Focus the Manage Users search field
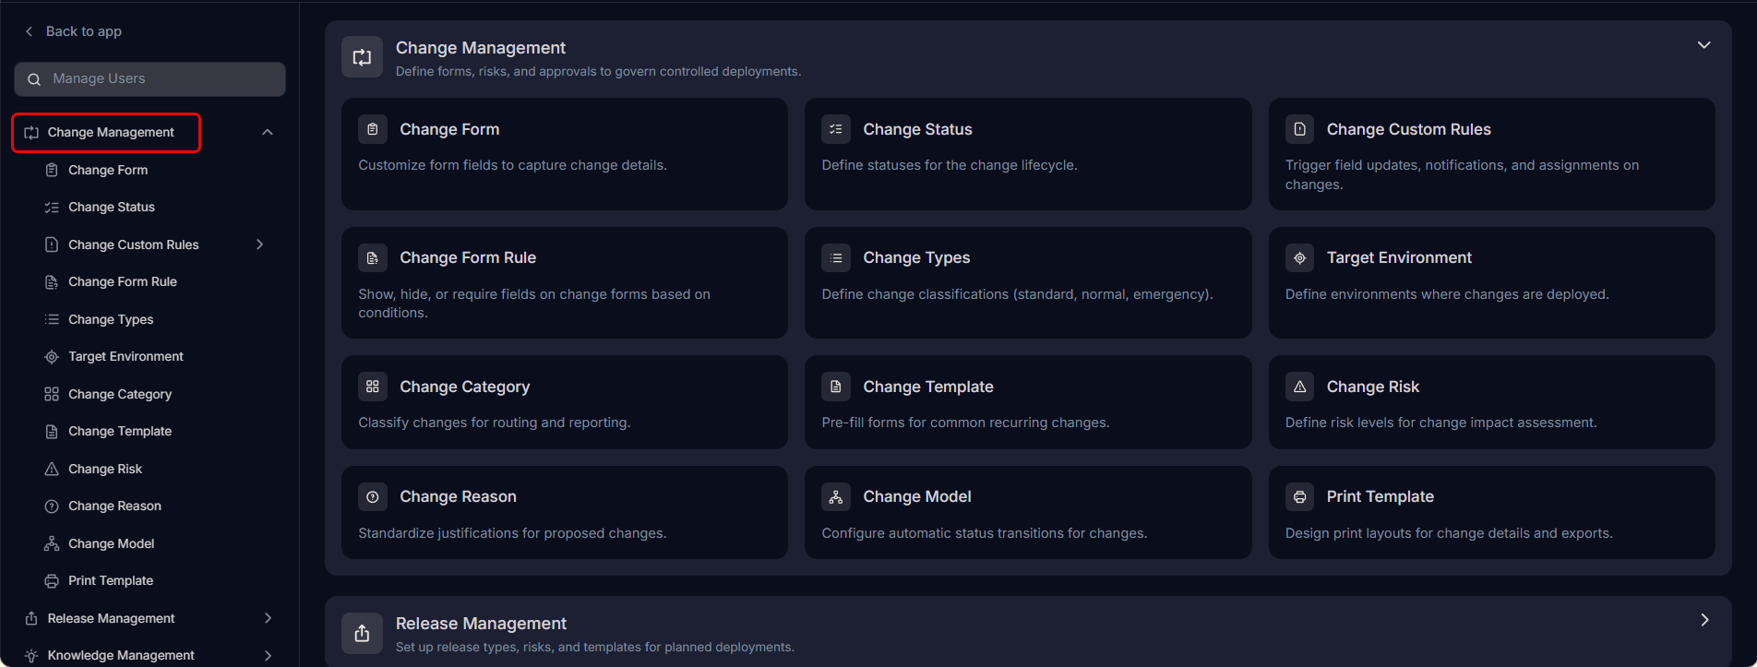Image resolution: width=1757 pixels, height=667 pixels. (149, 79)
